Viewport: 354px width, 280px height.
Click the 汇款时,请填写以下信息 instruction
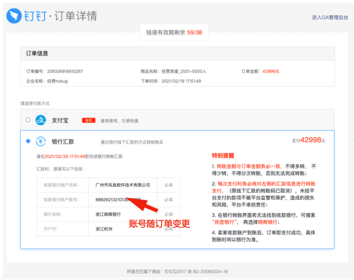click(x=60, y=169)
